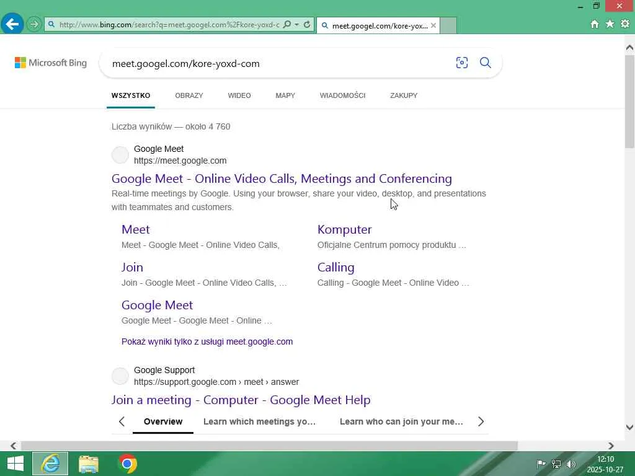Click horizontal scrollbar left arrow
Screen dimensions: 635x476
[14, 446]
